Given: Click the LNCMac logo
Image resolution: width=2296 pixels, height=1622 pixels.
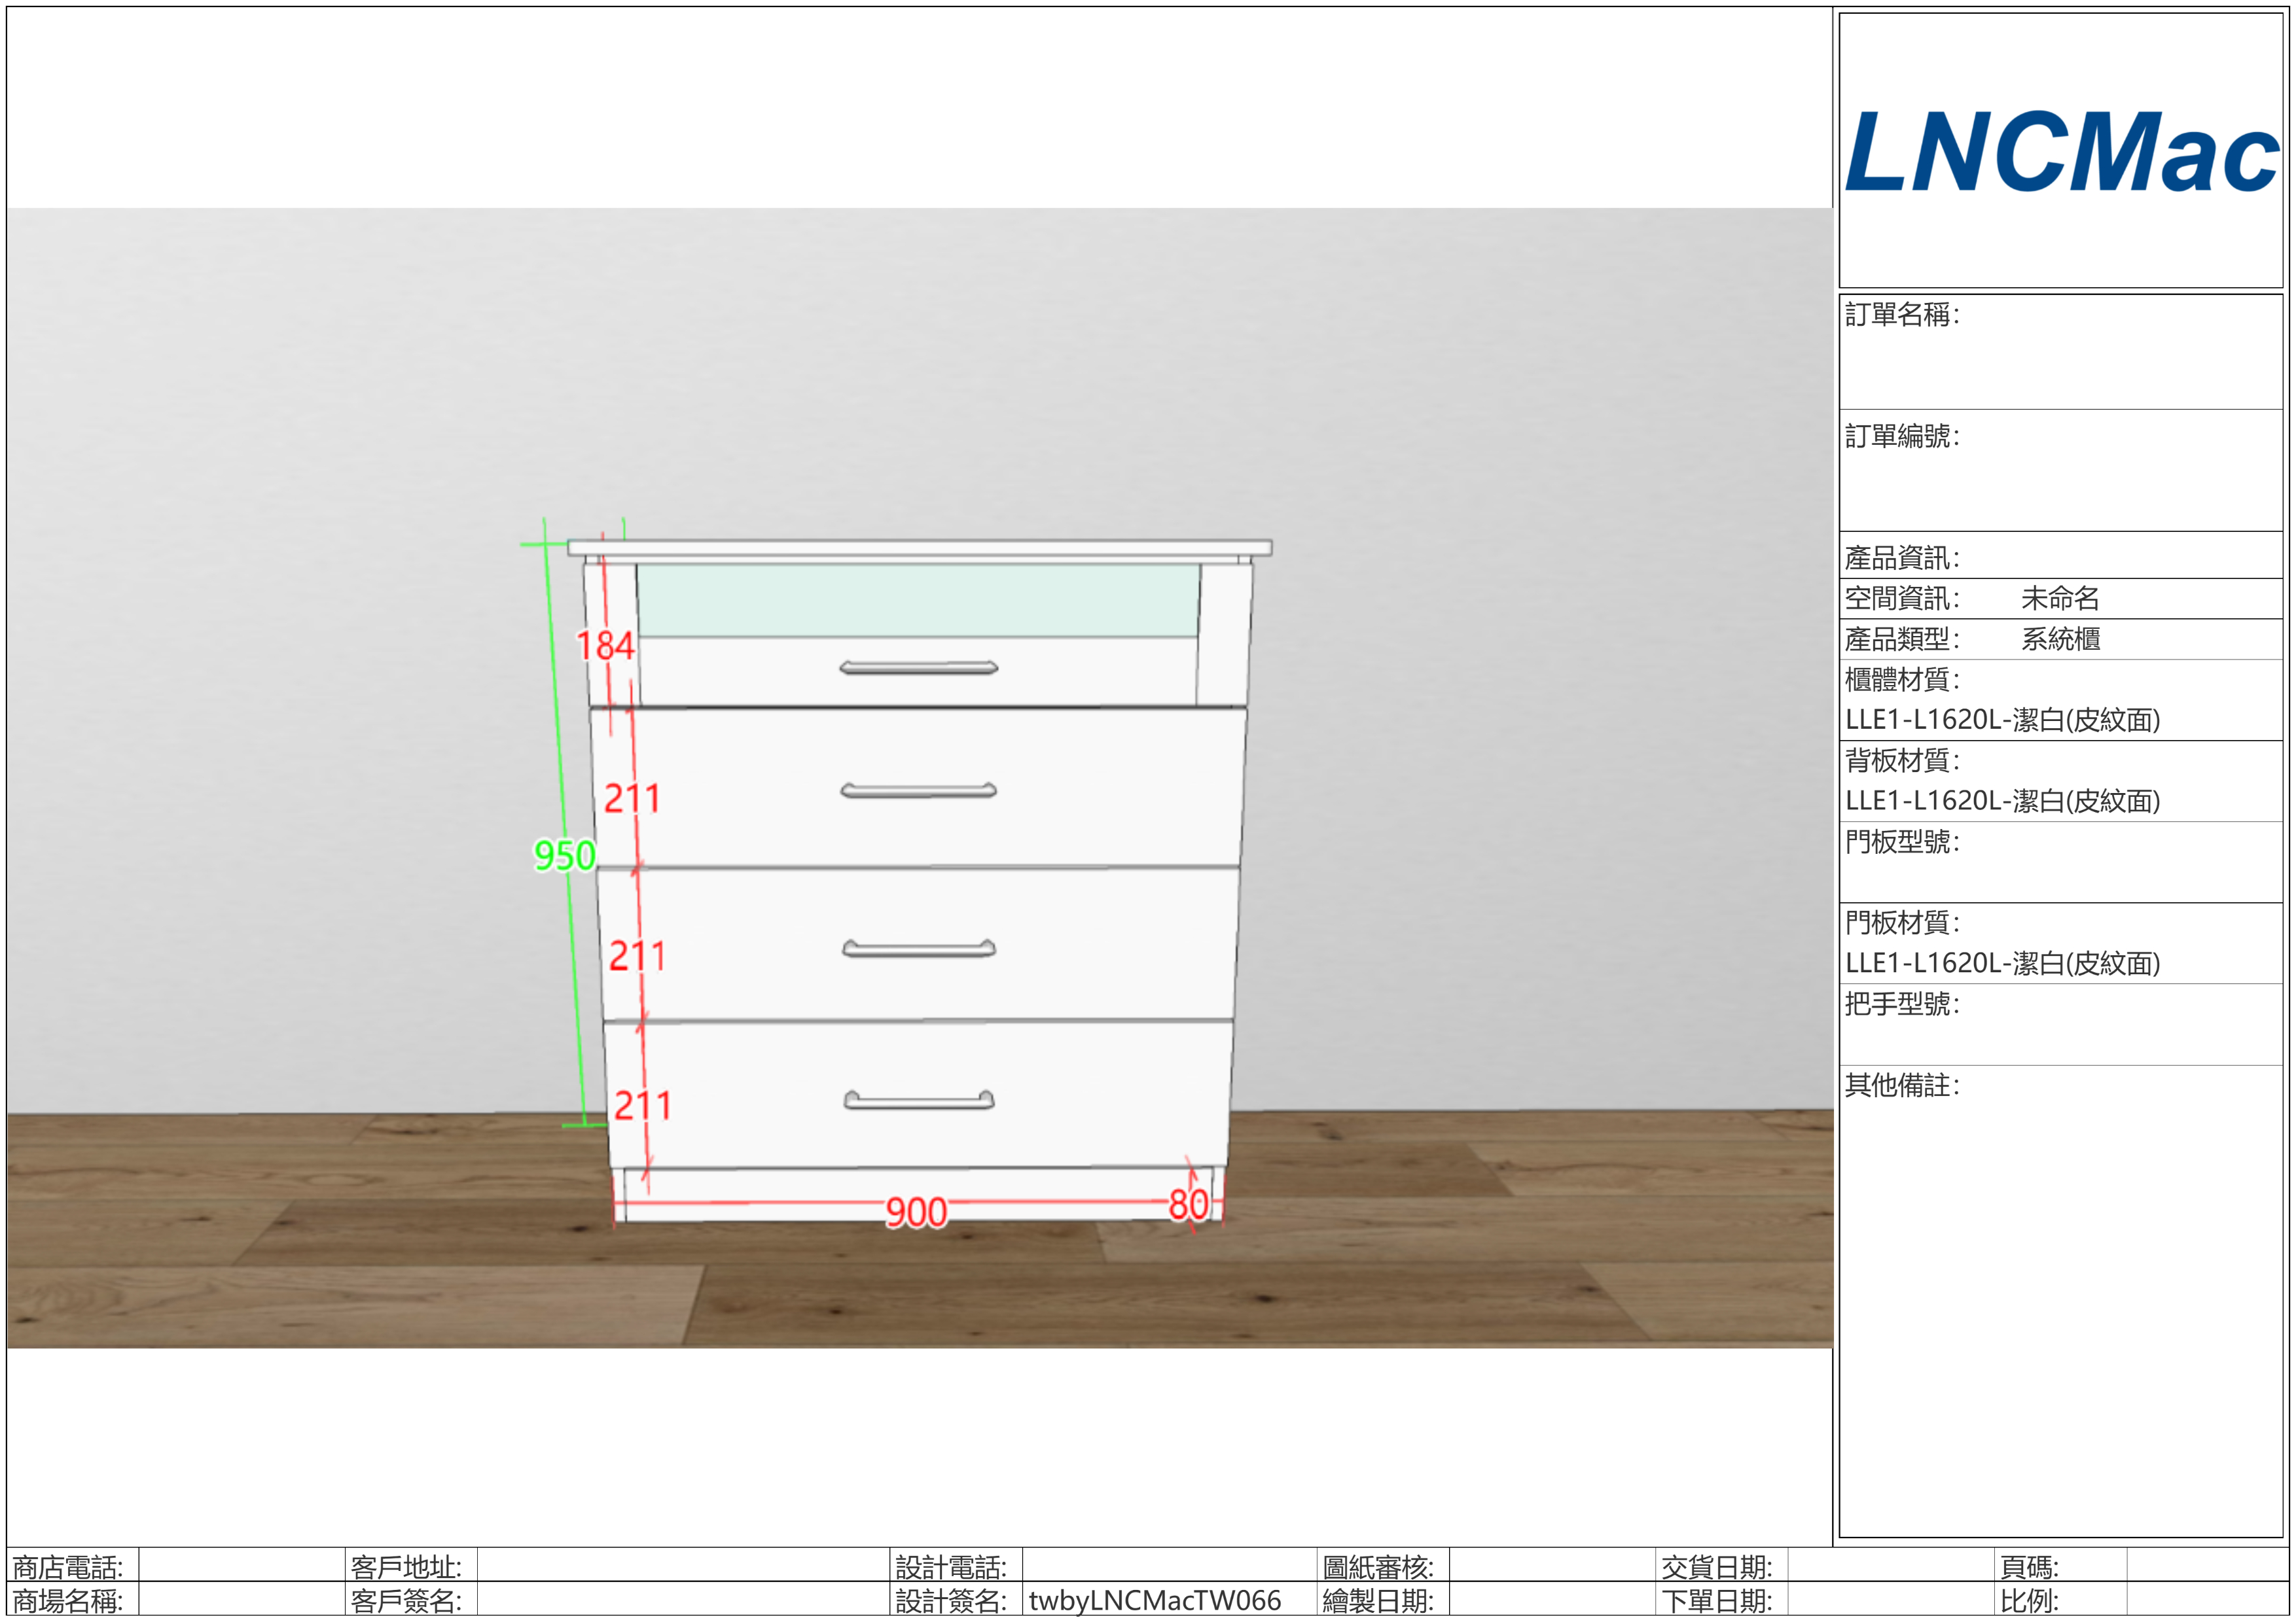Looking at the screenshot, I should click(x=2061, y=151).
